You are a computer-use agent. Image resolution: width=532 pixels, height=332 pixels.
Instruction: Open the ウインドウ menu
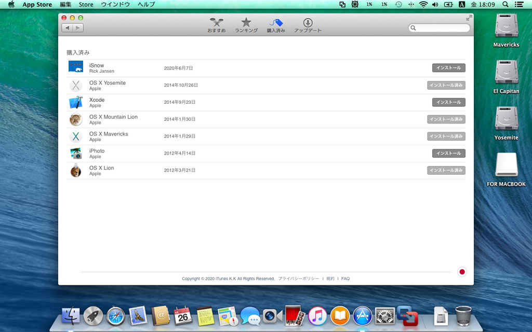tap(115, 4)
